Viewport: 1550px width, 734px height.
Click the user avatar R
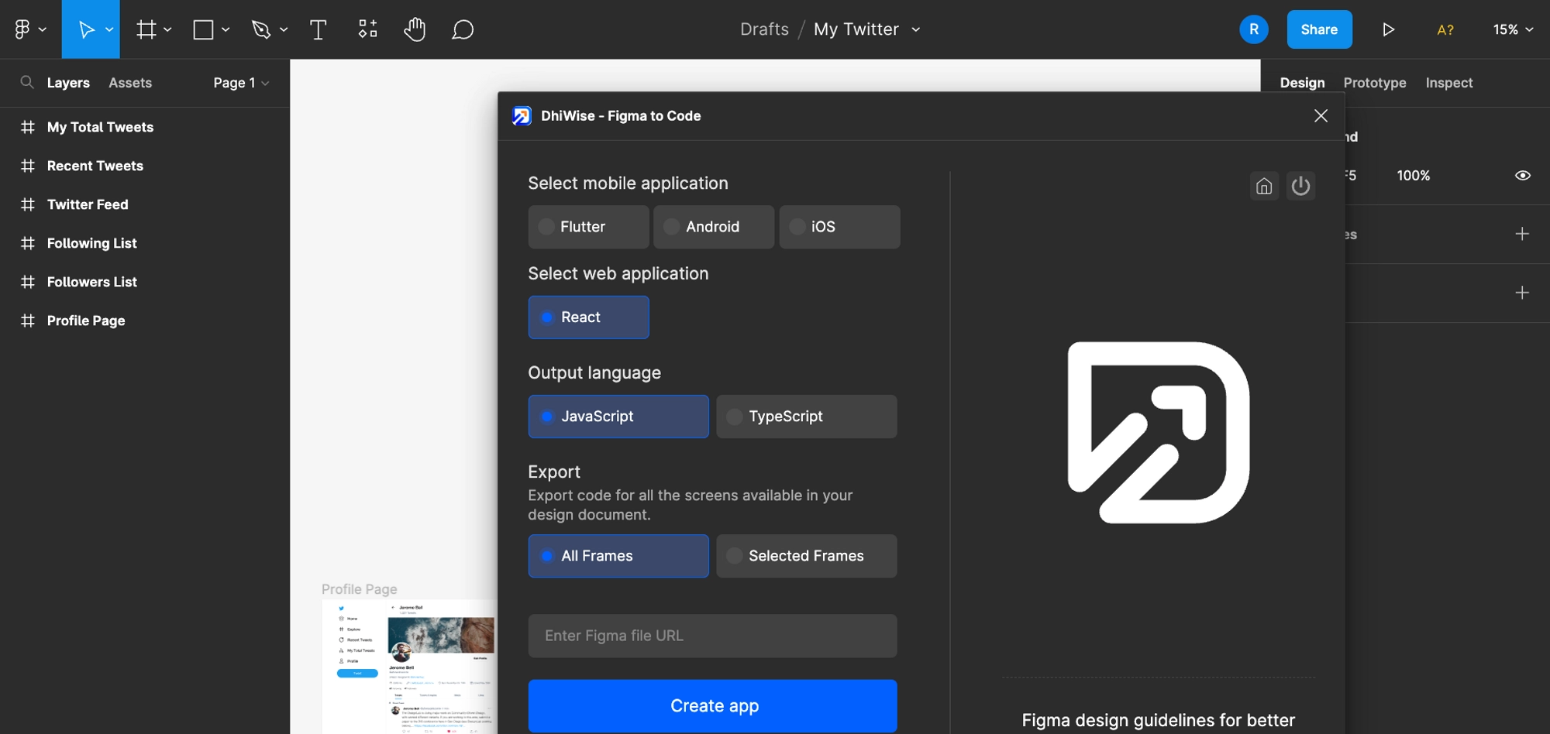tap(1254, 29)
